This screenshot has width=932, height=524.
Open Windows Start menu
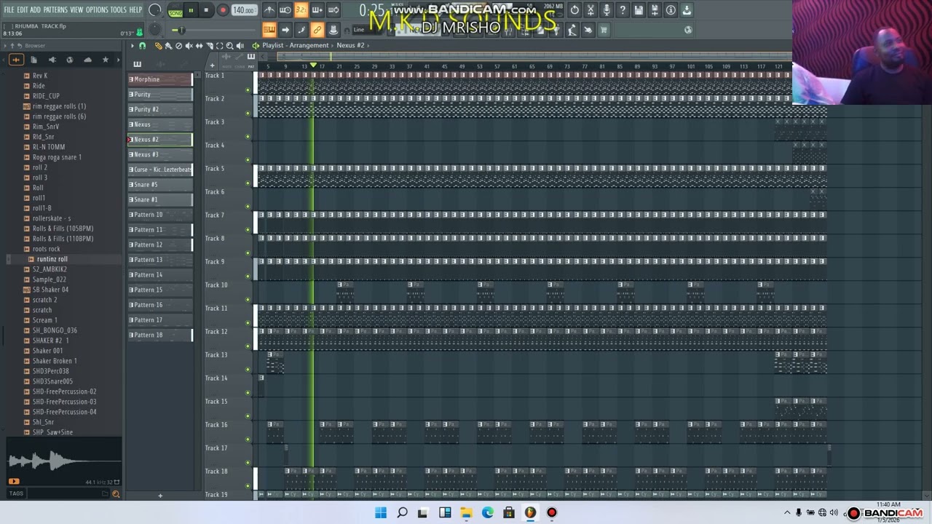tap(381, 512)
